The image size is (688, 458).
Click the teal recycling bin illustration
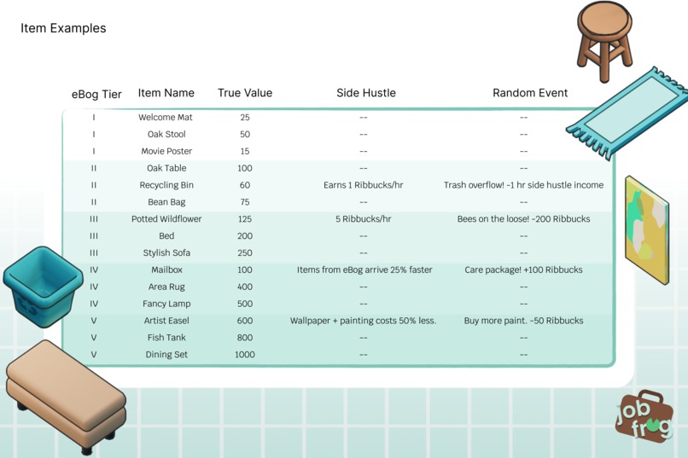point(43,287)
